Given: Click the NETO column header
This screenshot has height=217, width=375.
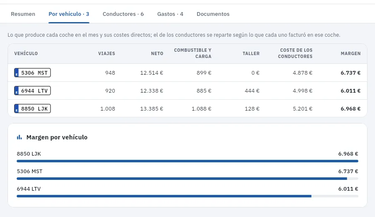Looking at the screenshot, I should pos(157,53).
